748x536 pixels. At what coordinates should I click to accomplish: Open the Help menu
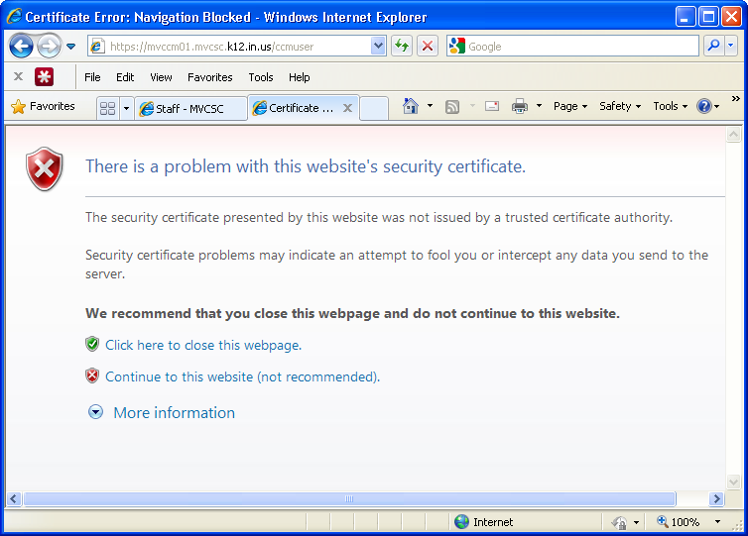coord(300,77)
